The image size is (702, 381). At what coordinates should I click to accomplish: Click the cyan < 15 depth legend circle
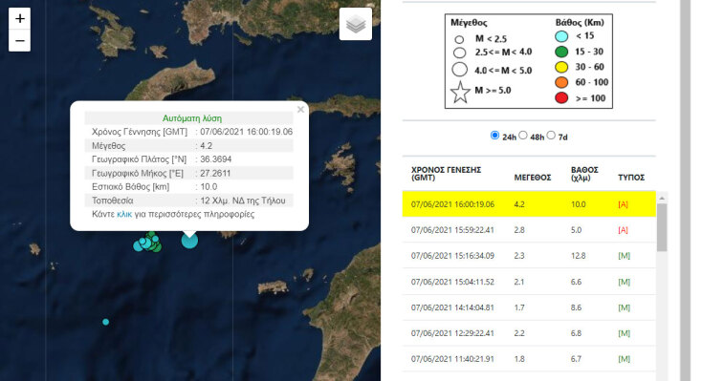(561, 36)
